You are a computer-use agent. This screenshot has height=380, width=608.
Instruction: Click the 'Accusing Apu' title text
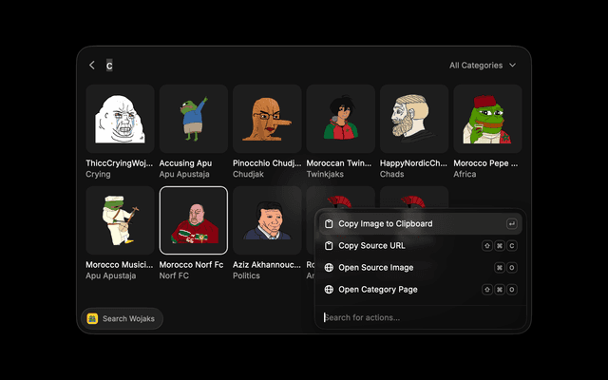pos(185,163)
